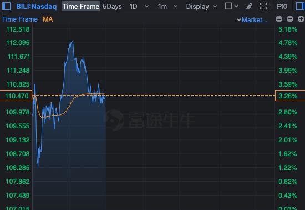Viewport: 305px width, 210px height.
Task: Toggle the left sidebar panel icon
Action: [6, 6]
